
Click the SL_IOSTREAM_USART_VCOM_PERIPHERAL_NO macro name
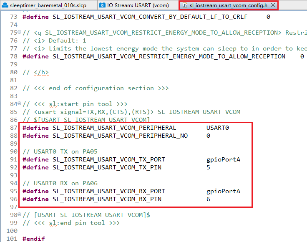(120, 136)
